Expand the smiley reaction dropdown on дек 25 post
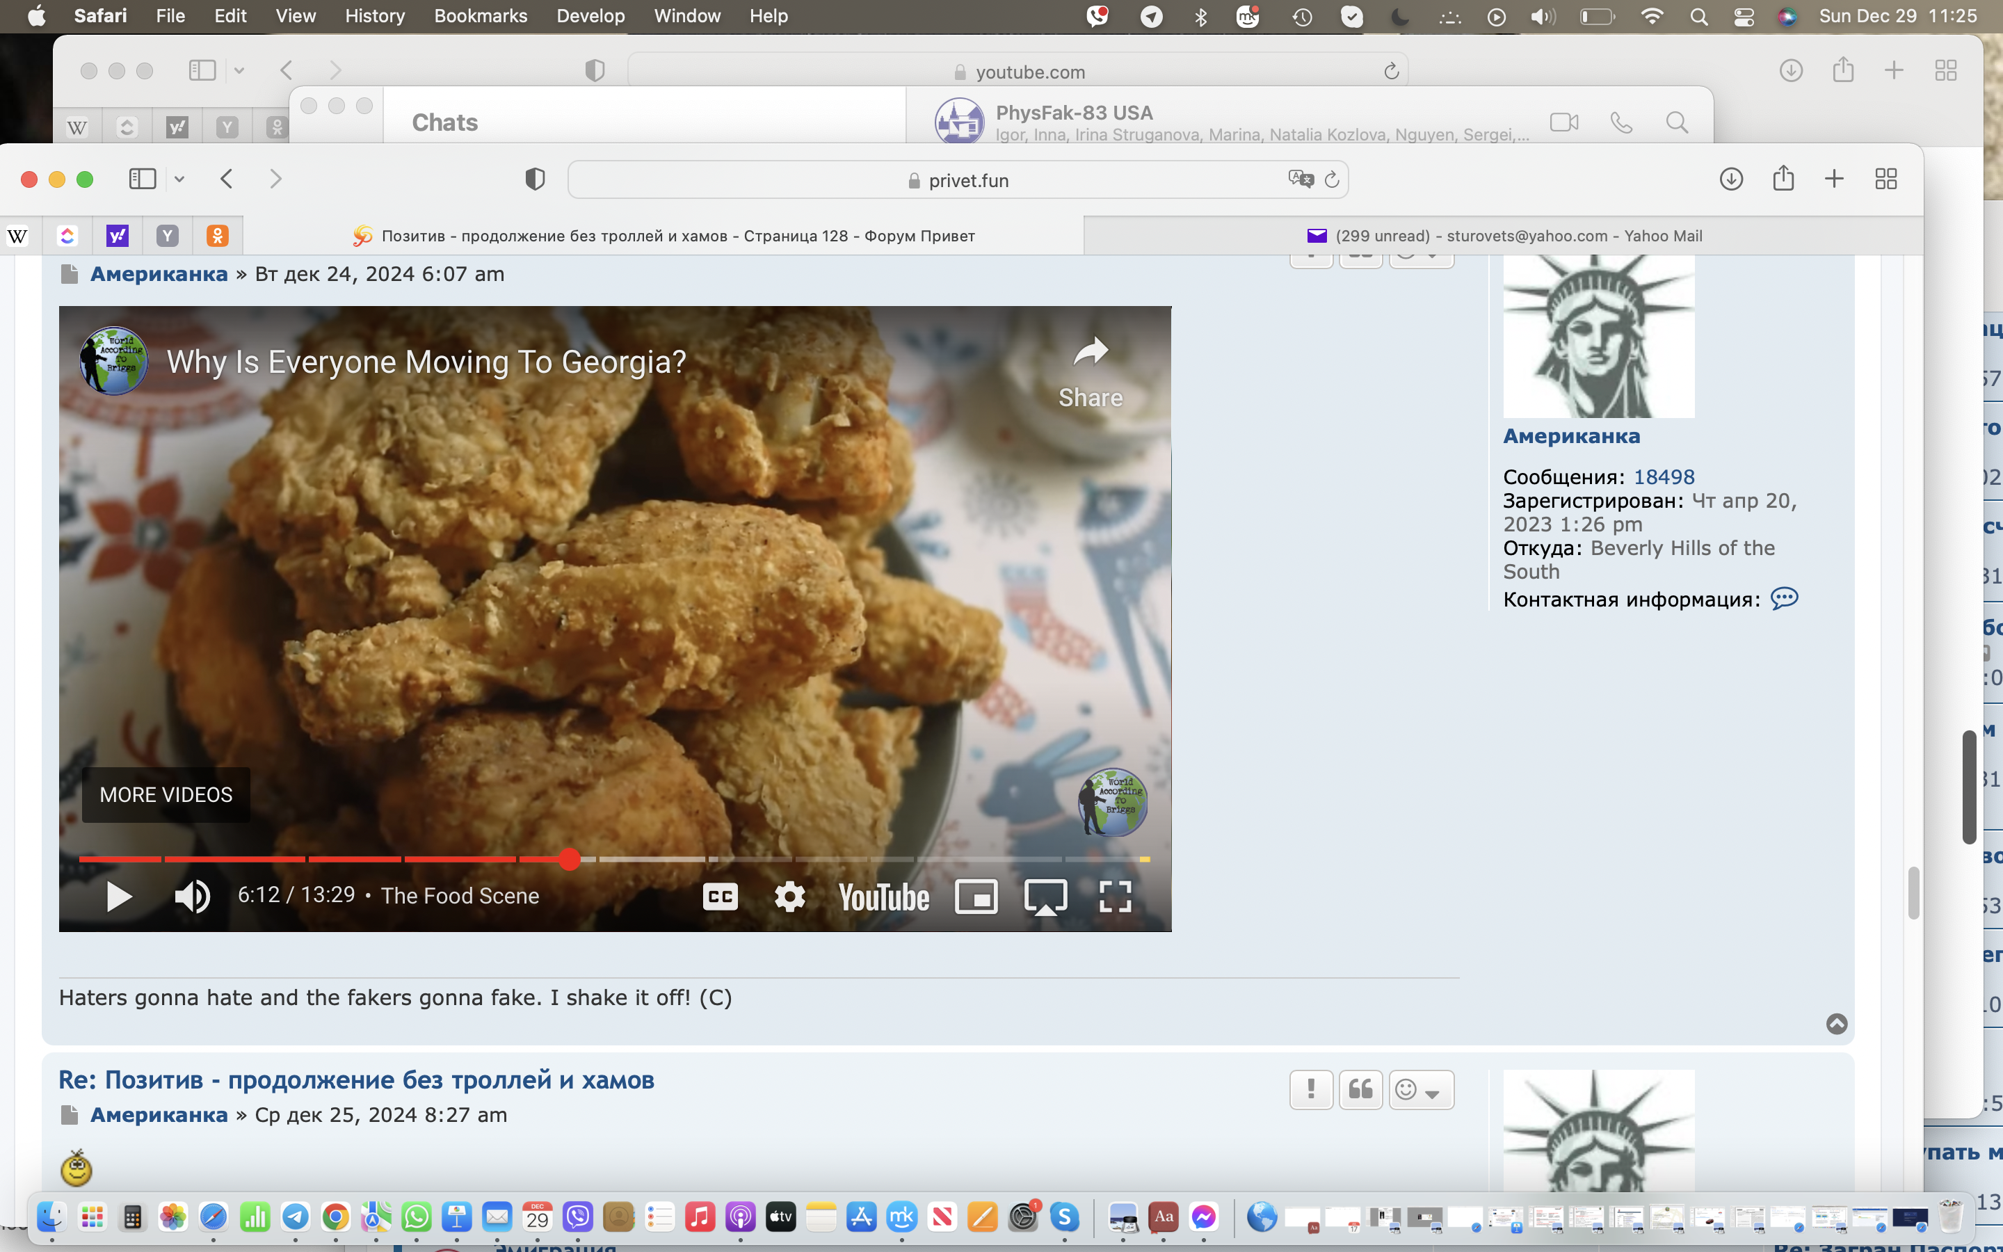 1420,1089
